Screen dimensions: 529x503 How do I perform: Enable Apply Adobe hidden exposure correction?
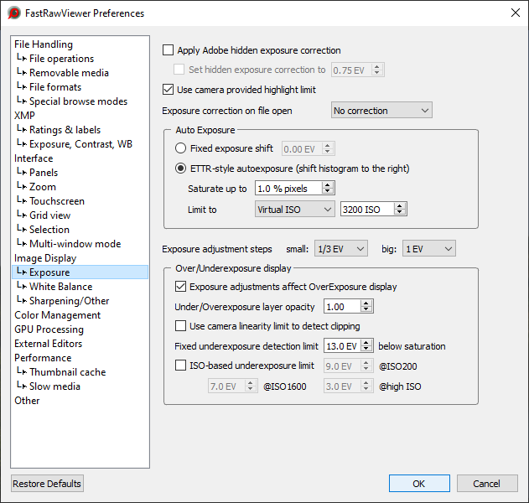pos(169,50)
